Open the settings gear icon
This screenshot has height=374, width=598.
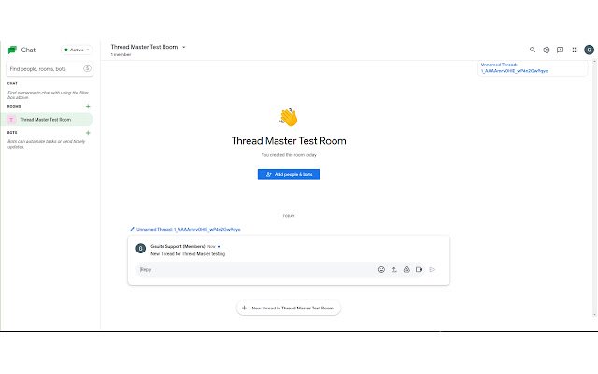pos(547,50)
